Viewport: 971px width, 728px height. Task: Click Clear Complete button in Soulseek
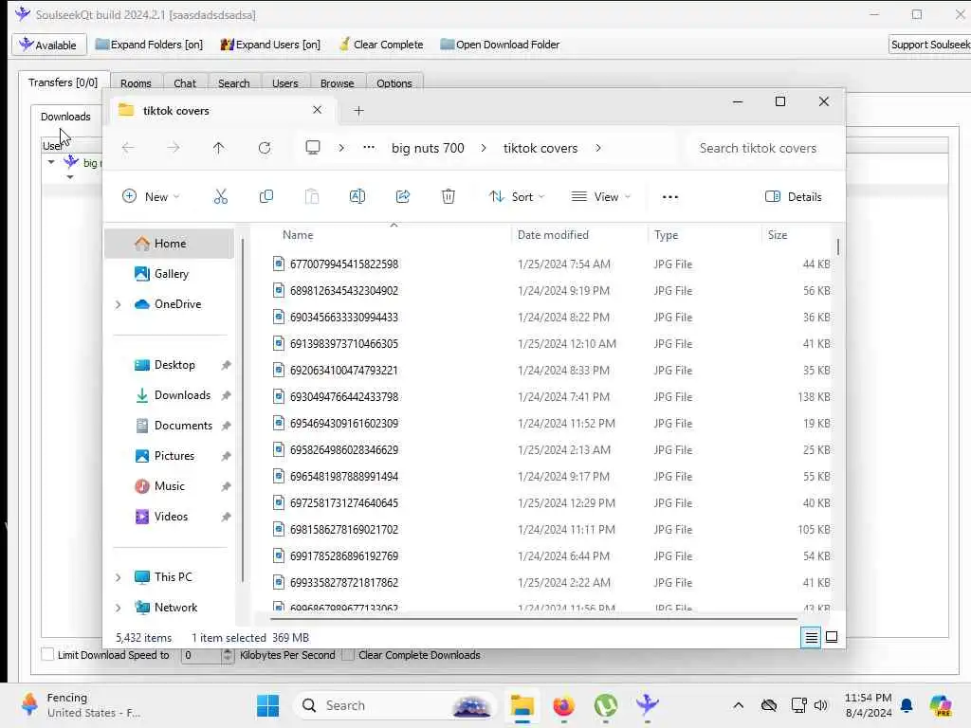pyautogui.click(x=381, y=45)
